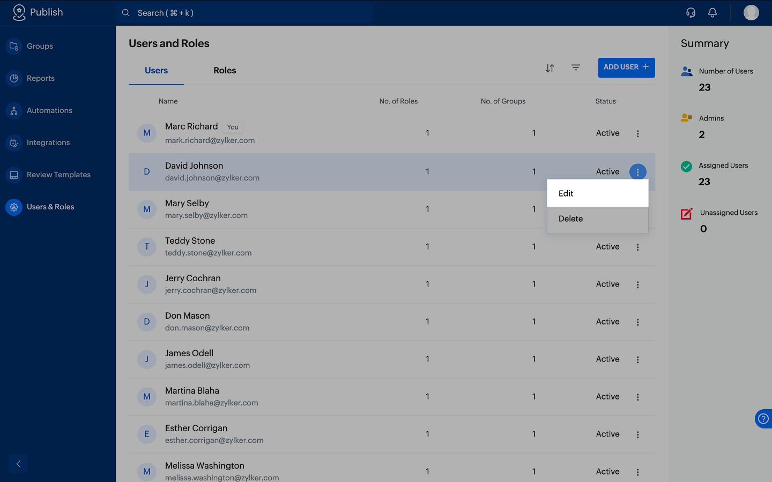The width and height of the screenshot is (772, 482).
Task: Open more options for Melissa Washington
Action: click(x=637, y=472)
